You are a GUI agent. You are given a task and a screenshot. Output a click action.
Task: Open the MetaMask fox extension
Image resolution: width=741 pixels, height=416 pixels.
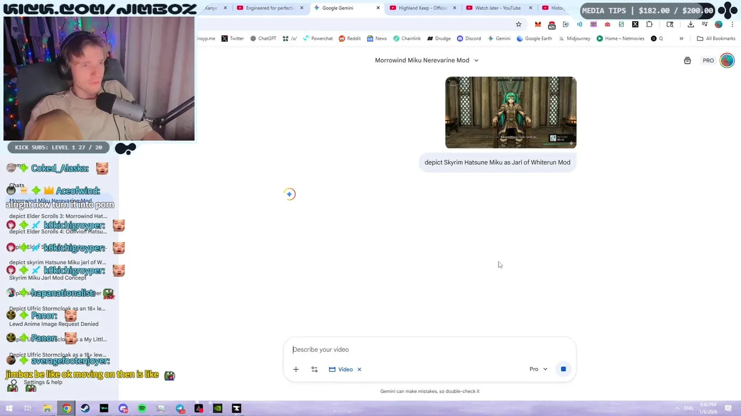click(538, 24)
